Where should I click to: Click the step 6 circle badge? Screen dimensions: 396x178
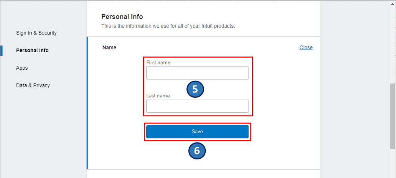(x=197, y=151)
